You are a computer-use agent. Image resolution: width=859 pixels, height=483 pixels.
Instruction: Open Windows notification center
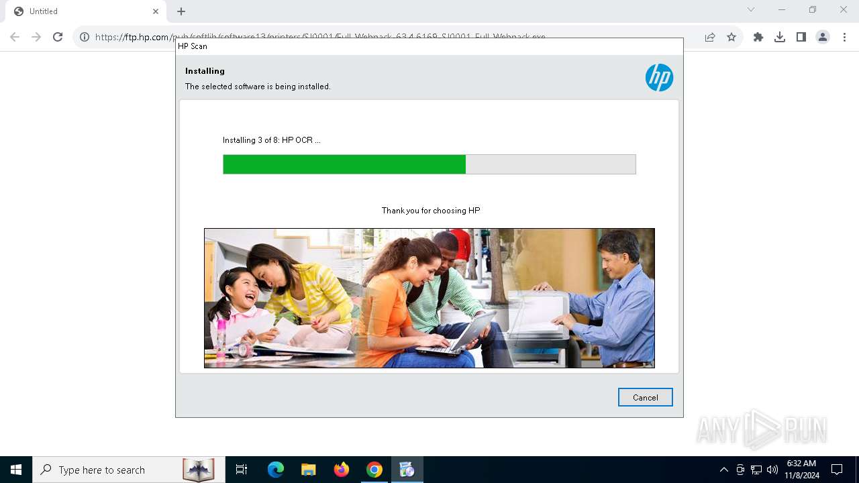tap(837, 470)
